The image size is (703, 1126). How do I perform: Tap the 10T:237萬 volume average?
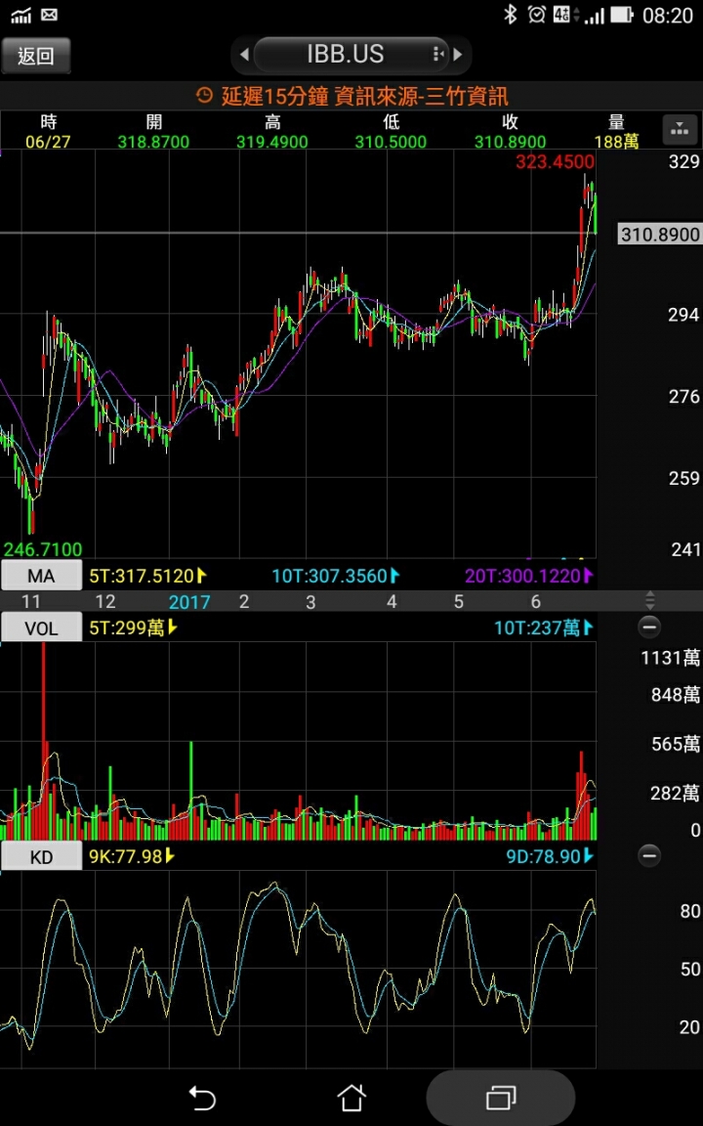[544, 628]
